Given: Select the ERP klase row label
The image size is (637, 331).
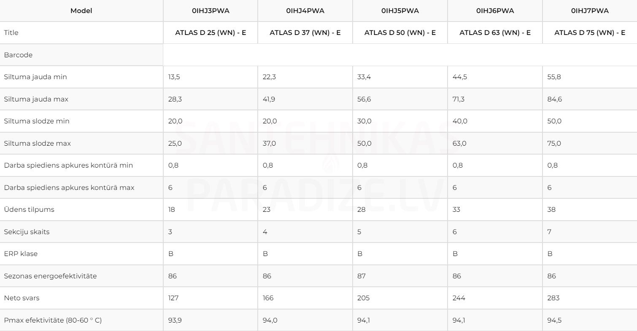Looking at the screenshot, I should pyautogui.click(x=21, y=254).
